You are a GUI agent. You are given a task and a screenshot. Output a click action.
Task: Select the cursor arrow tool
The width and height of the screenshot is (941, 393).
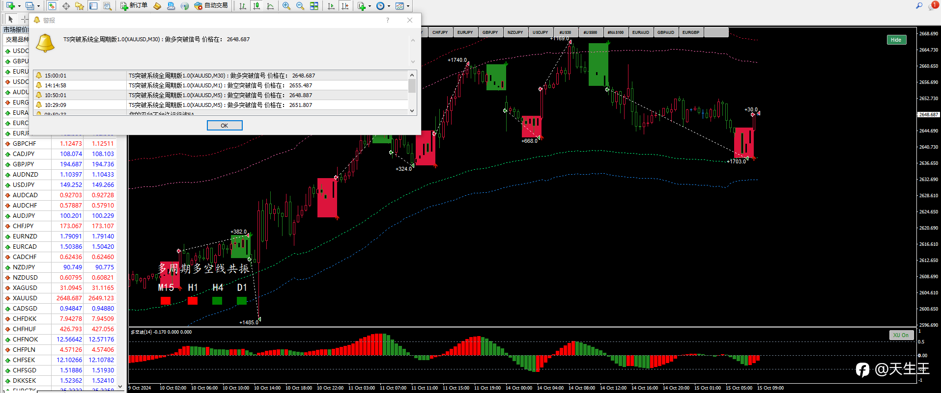10,19
